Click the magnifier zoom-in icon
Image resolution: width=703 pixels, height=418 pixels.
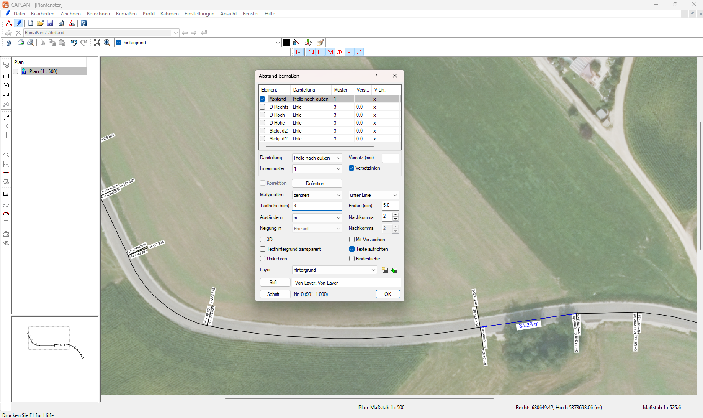[107, 43]
